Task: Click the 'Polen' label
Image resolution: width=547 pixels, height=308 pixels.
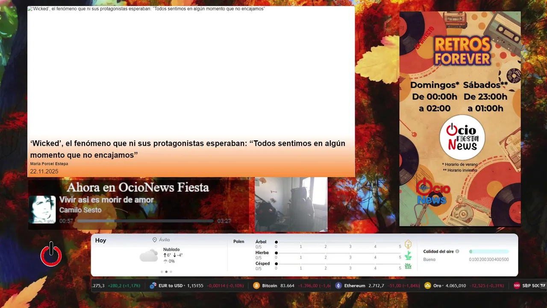Action: (x=239, y=242)
